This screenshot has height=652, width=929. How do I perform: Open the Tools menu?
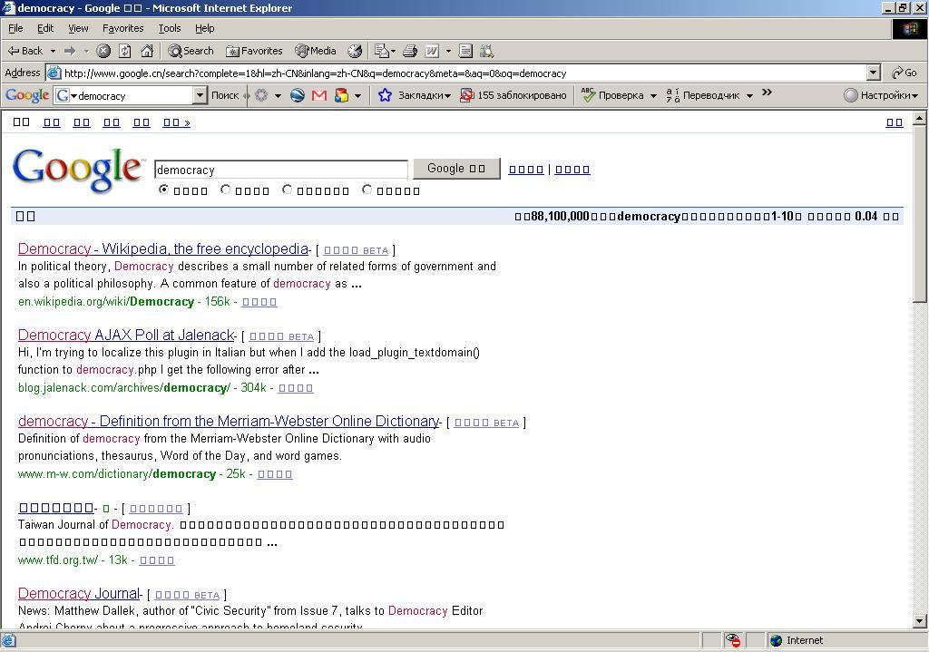coord(169,28)
